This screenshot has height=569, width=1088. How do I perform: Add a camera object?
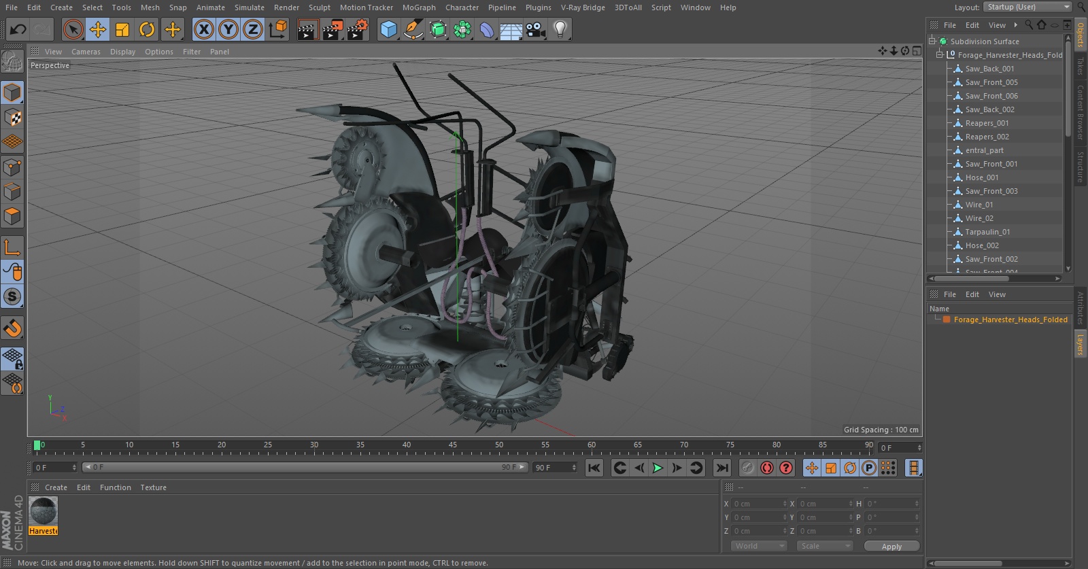536,29
